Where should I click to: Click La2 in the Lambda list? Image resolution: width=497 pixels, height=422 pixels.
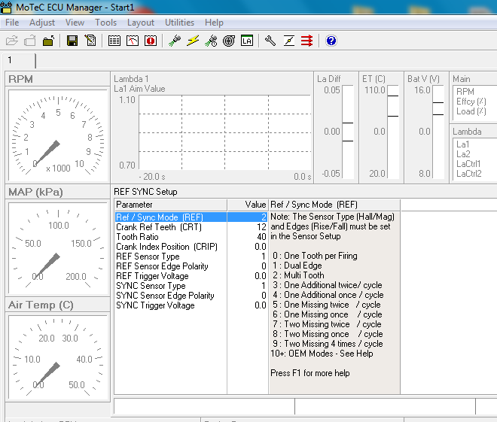pyautogui.click(x=463, y=154)
